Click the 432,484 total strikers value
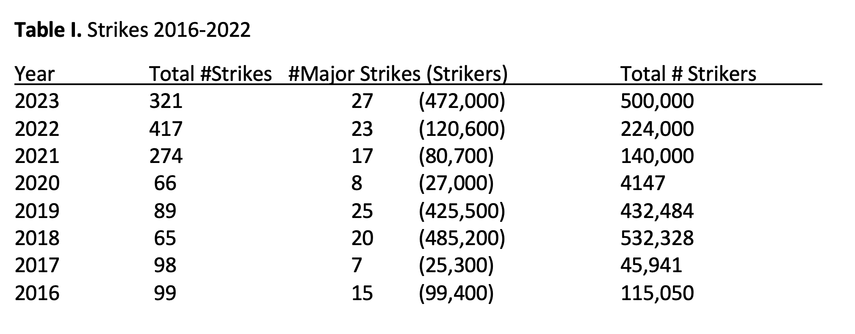 (x=657, y=211)
